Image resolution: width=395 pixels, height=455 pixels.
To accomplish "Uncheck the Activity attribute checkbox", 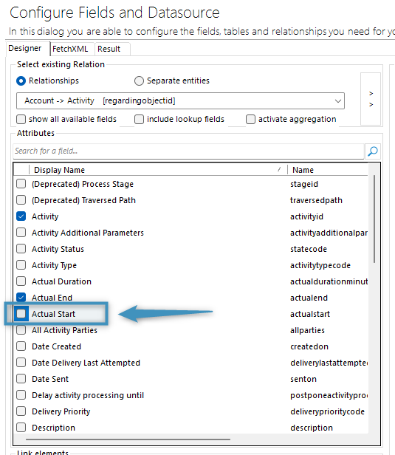I will [21, 216].
